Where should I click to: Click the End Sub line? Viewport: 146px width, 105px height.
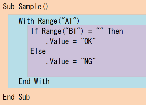pos(16,97)
